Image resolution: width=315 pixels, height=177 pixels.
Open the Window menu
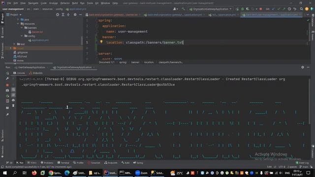pos(105,3)
